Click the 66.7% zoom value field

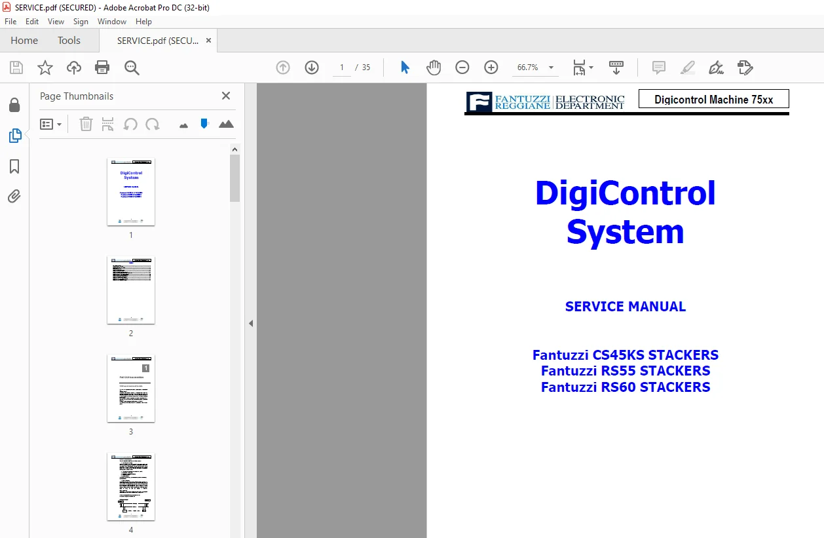(x=528, y=67)
